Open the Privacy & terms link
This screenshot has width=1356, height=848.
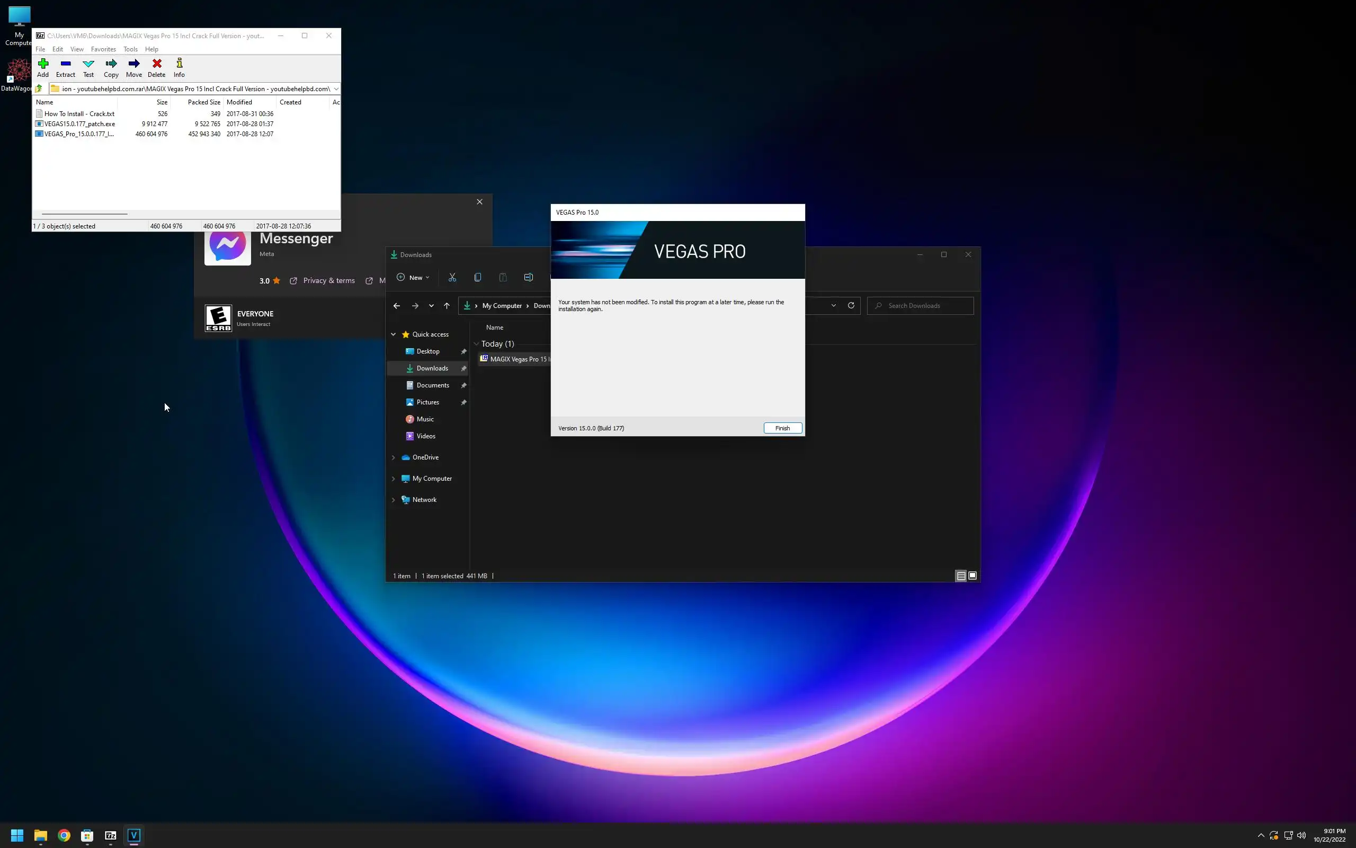tap(328, 280)
